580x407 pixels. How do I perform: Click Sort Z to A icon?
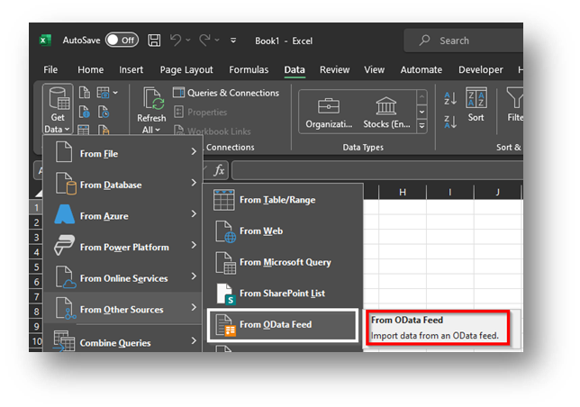[x=450, y=122]
